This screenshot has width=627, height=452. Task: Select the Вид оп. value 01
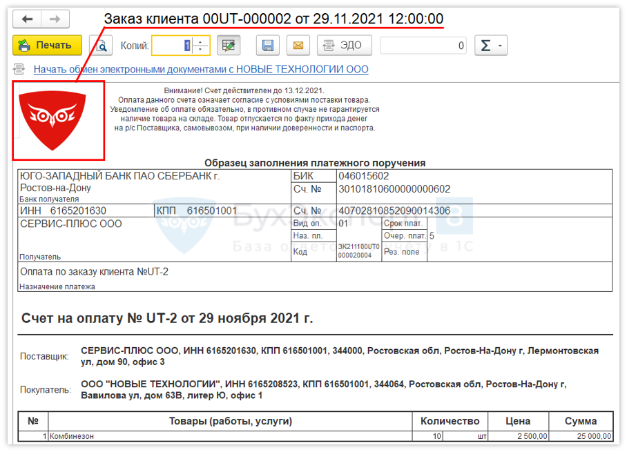343,224
